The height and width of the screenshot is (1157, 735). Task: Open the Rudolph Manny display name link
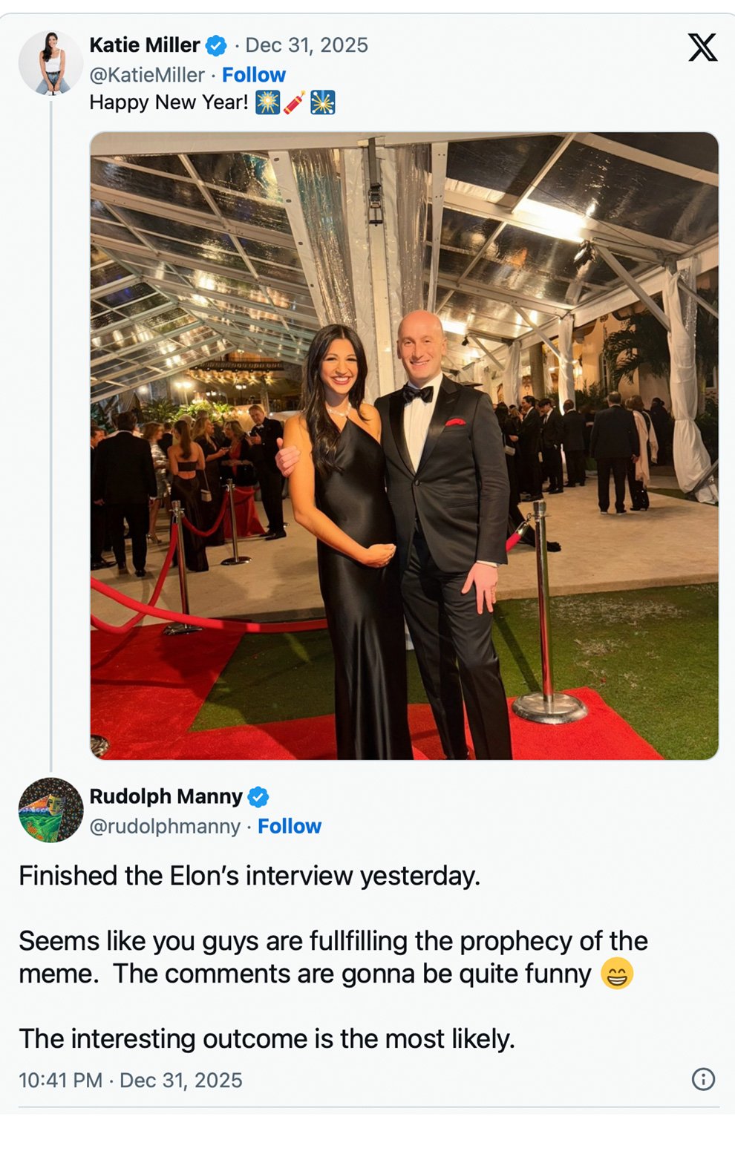(x=166, y=796)
